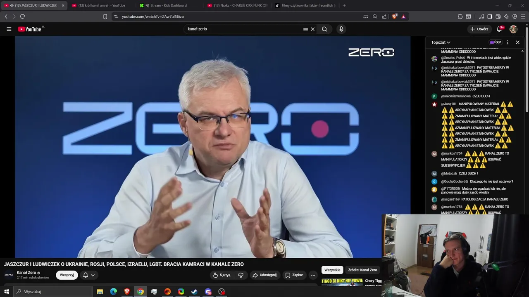Click chat user @asgard169
Screen dimensions: 529x297
450,200
